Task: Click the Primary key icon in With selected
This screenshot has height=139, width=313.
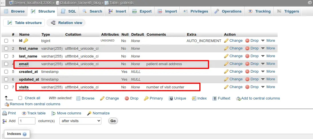Action: [146, 98]
